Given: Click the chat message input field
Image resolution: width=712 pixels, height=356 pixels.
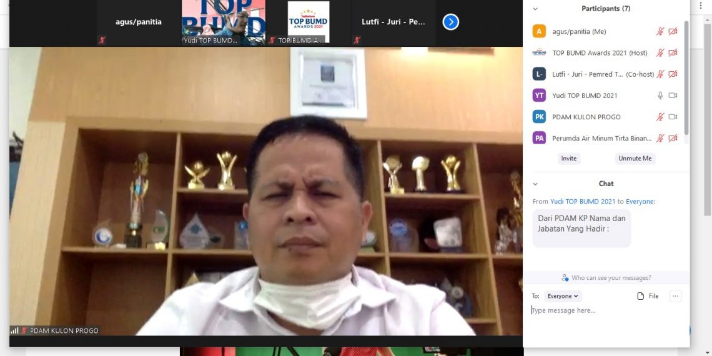Looking at the screenshot, I should click(606, 310).
